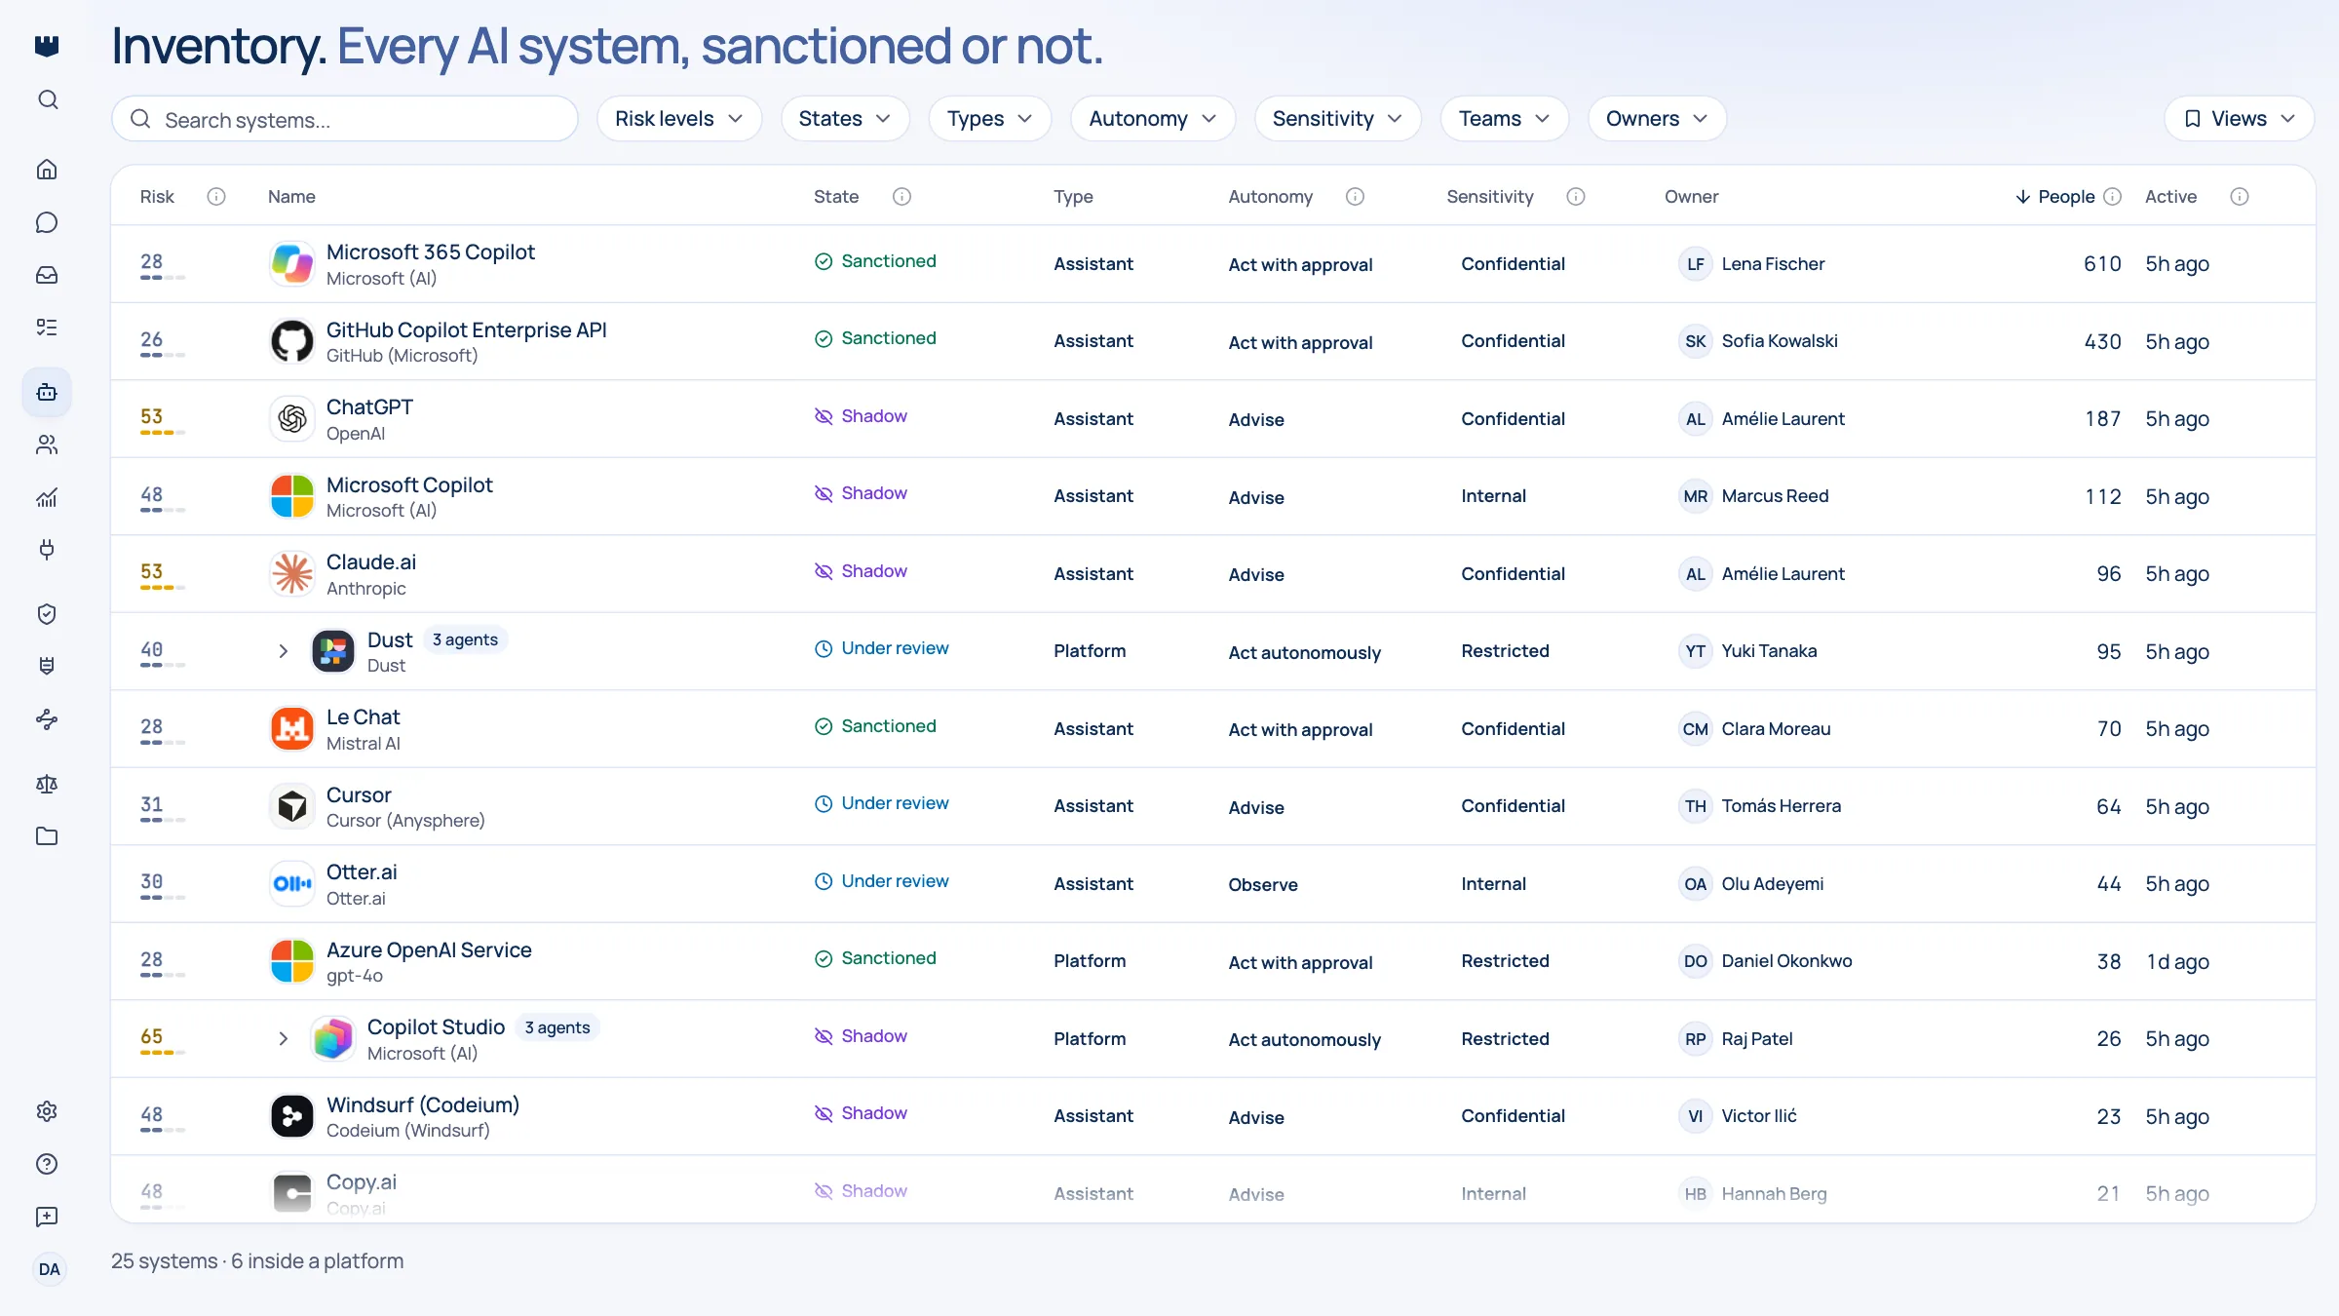Open the plug integrations sidebar icon
This screenshot has width=2339, height=1316.
pos(47,550)
